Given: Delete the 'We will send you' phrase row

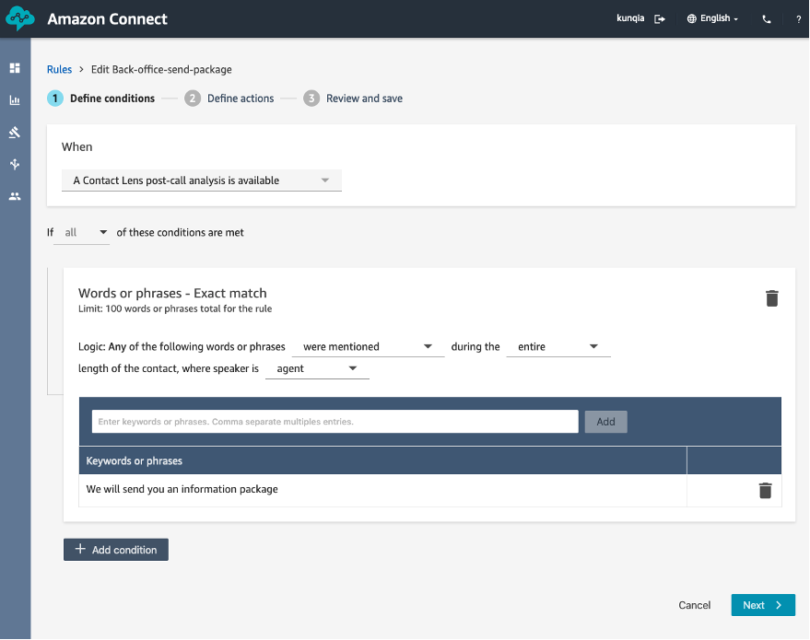Looking at the screenshot, I should tap(765, 490).
